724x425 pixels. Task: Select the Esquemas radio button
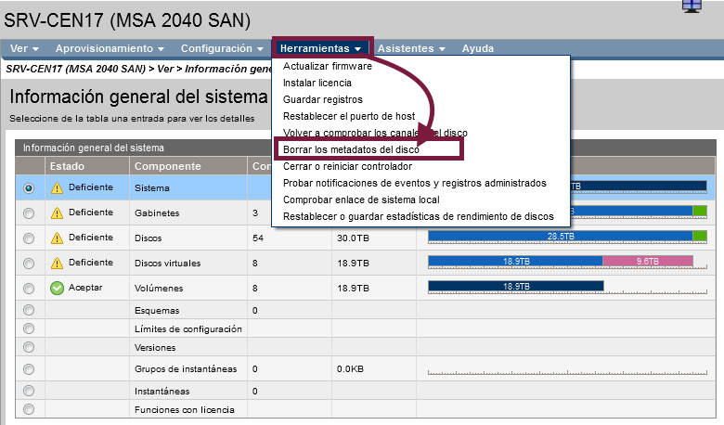pyautogui.click(x=29, y=310)
